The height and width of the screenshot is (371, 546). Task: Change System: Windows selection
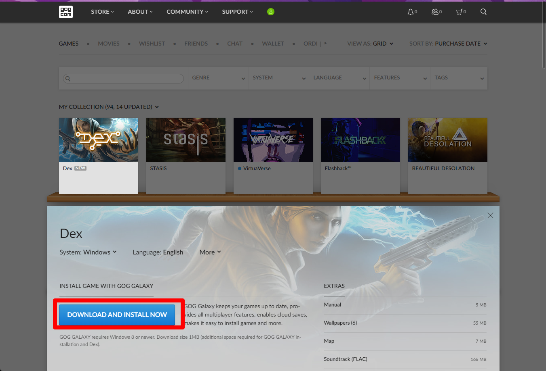[x=88, y=252]
